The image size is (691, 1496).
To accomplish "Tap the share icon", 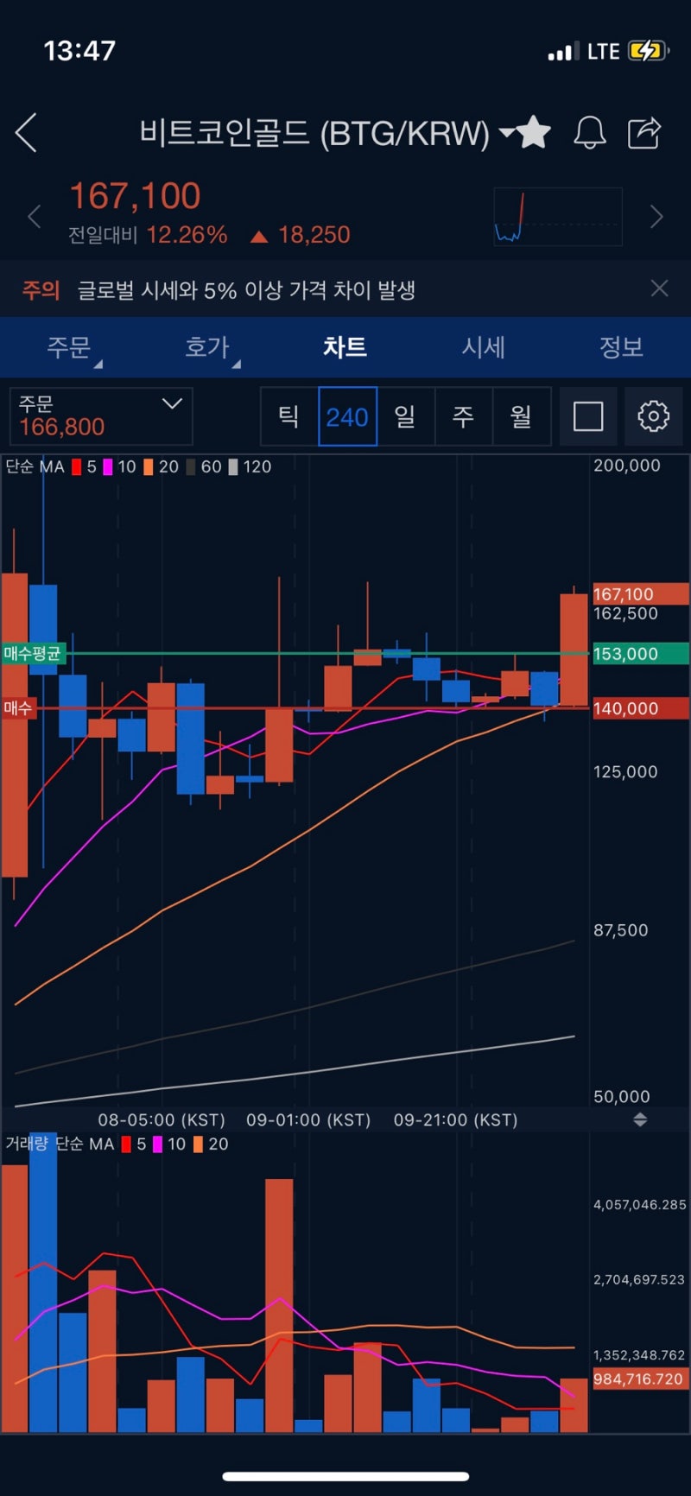I will [644, 133].
